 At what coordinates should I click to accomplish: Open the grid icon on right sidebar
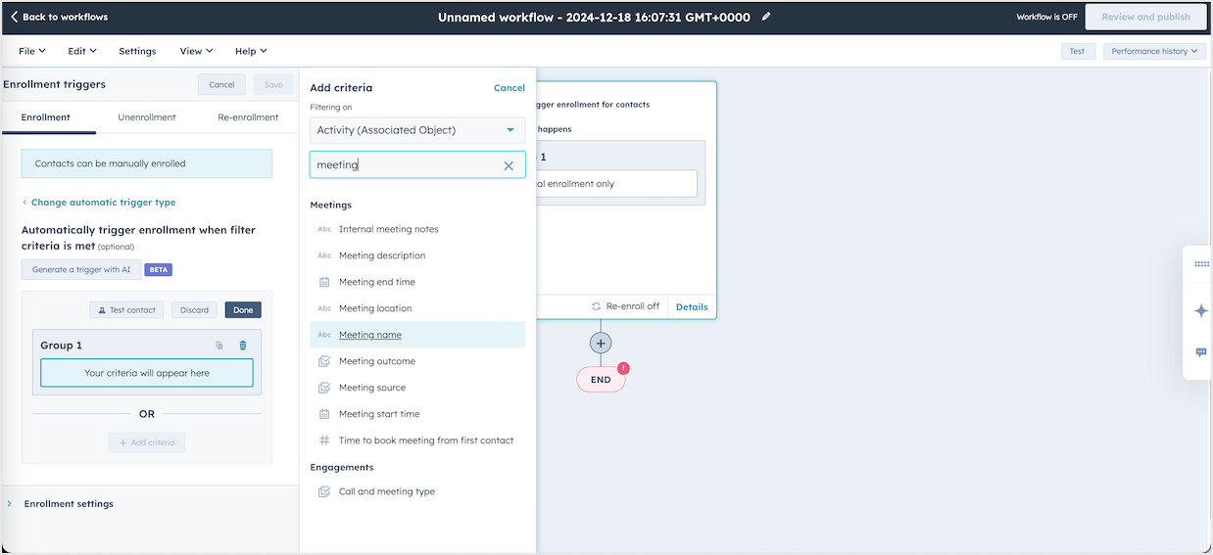[x=1201, y=264]
